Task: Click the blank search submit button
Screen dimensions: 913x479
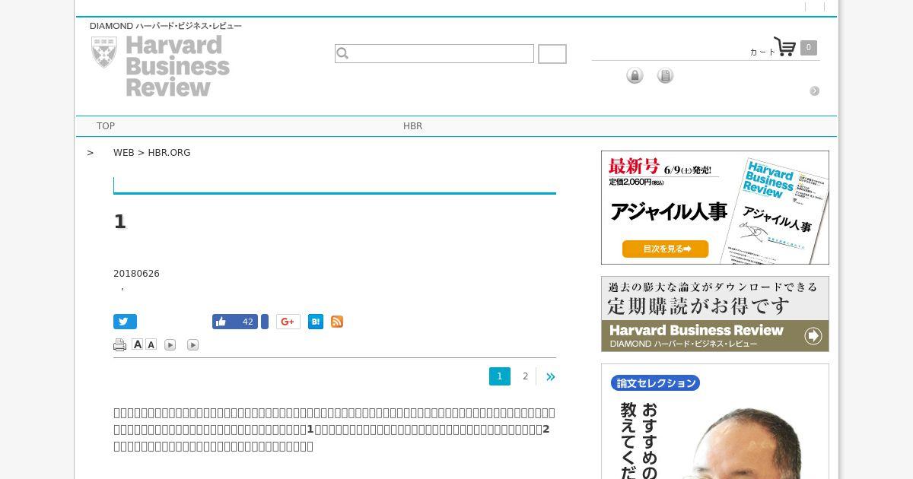Action: coord(552,54)
